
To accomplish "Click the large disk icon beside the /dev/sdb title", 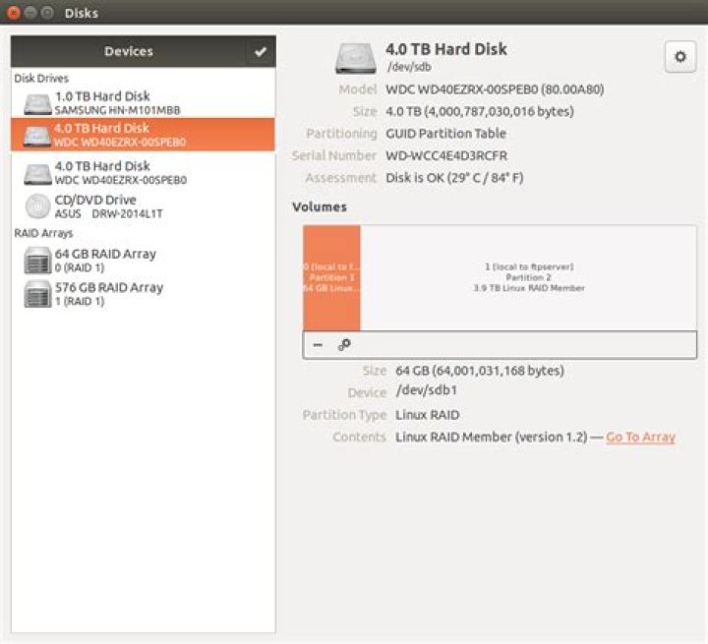I will pos(356,58).
